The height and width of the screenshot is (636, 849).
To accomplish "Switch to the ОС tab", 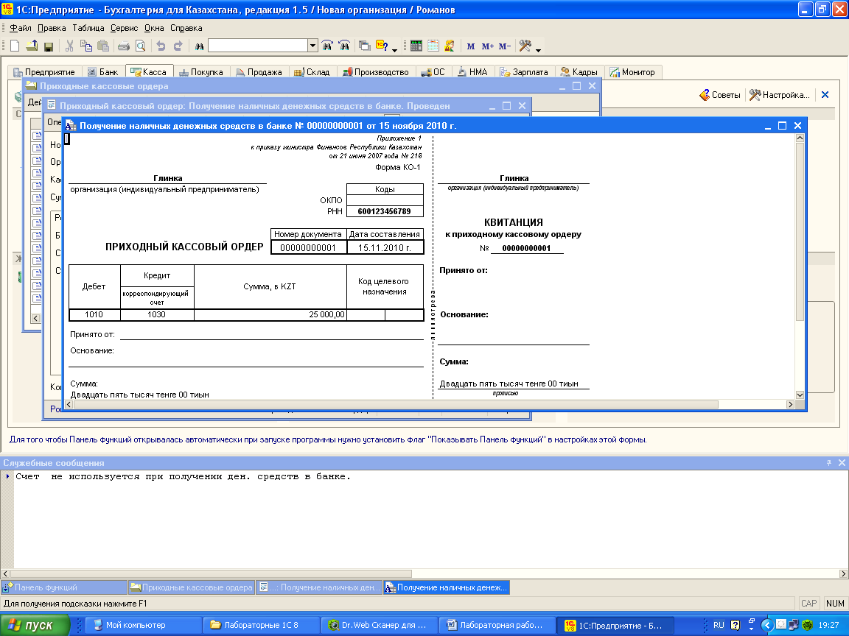I will pyautogui.click(x=433, y=72).
